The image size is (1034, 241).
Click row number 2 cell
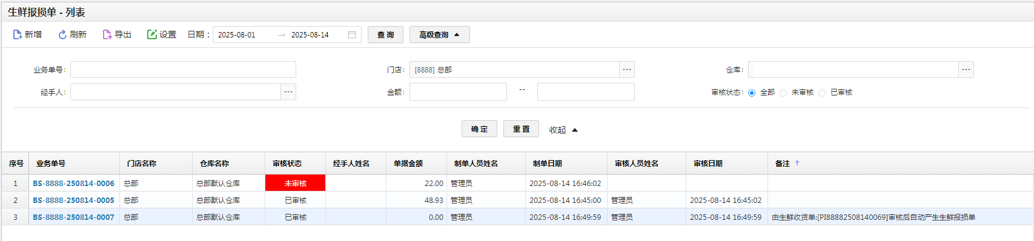pyautogui.click(x=16, y=200)
